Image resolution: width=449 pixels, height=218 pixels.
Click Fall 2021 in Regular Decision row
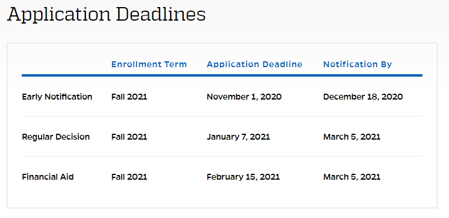129,137
